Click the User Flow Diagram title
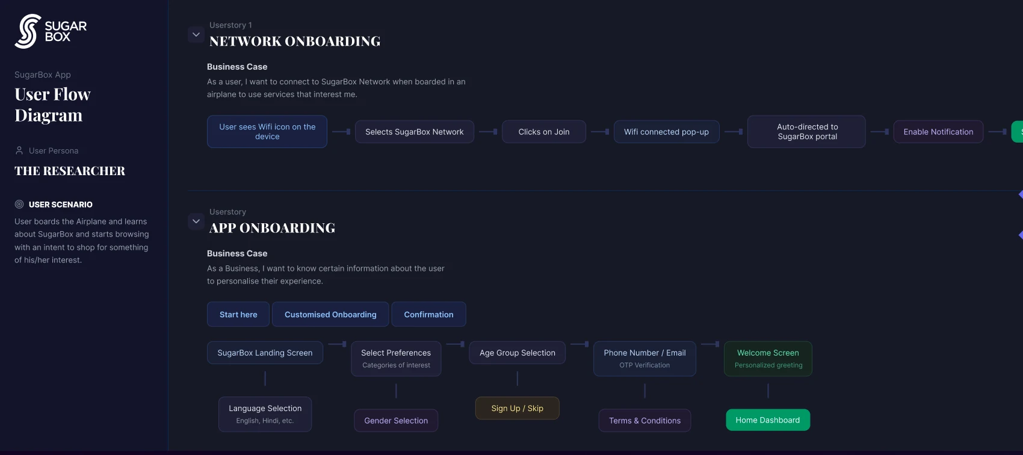The width and height of the screenshot is (1023, 455). pos(53,105)
